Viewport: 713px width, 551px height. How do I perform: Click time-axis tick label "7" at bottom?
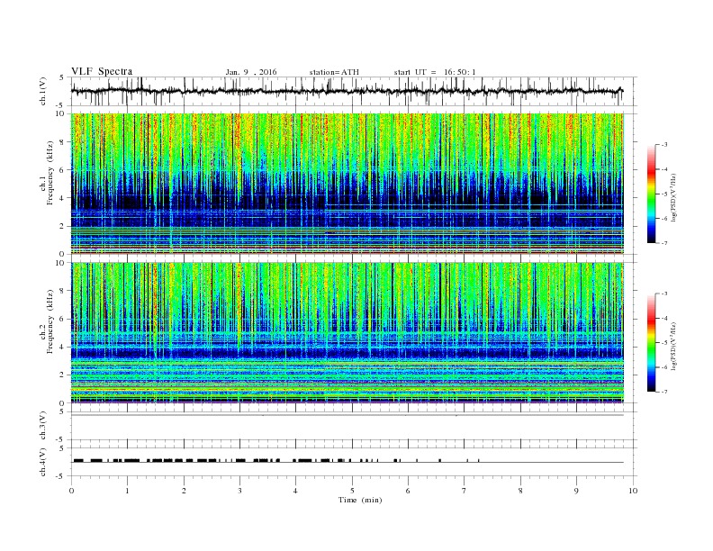[x=465, y=491]
